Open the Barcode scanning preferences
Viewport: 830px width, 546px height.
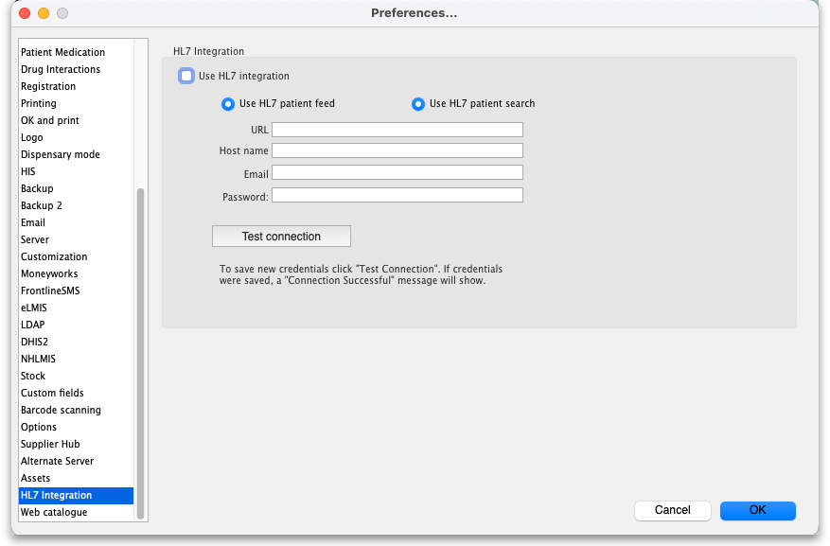point(61,410)
